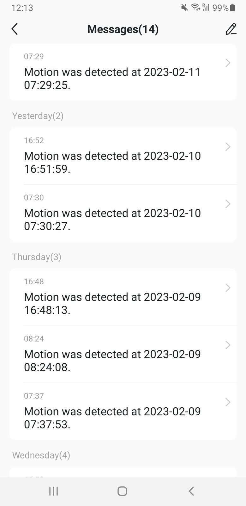Expand the 16:52 message chevron
This screenshot has width=246, height=506.
point(228,147)
